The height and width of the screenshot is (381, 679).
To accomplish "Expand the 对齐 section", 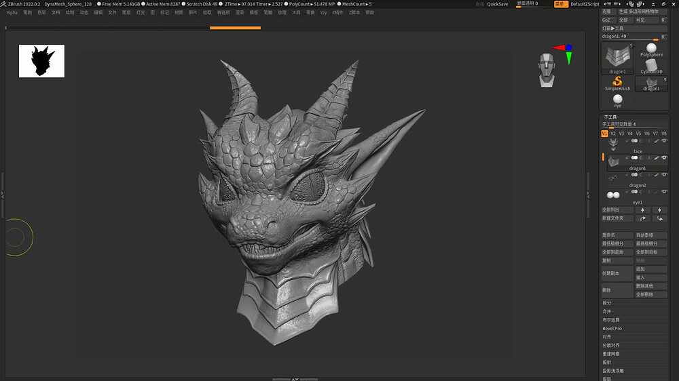I will pos(606,337).
